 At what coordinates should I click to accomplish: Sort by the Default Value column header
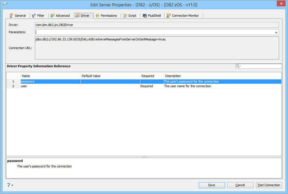pyautogui.click(x=110, y=76)
